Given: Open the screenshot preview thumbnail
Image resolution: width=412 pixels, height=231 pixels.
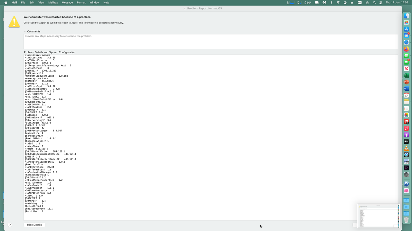Looking at the screenshot, I should click(379, 216).
